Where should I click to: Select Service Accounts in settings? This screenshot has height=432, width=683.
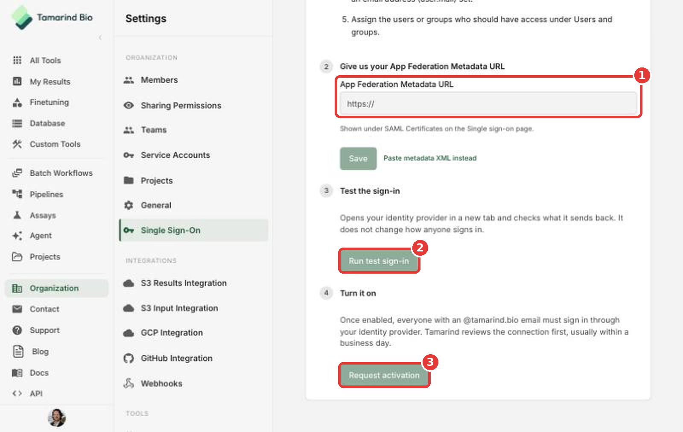[194, 155]
